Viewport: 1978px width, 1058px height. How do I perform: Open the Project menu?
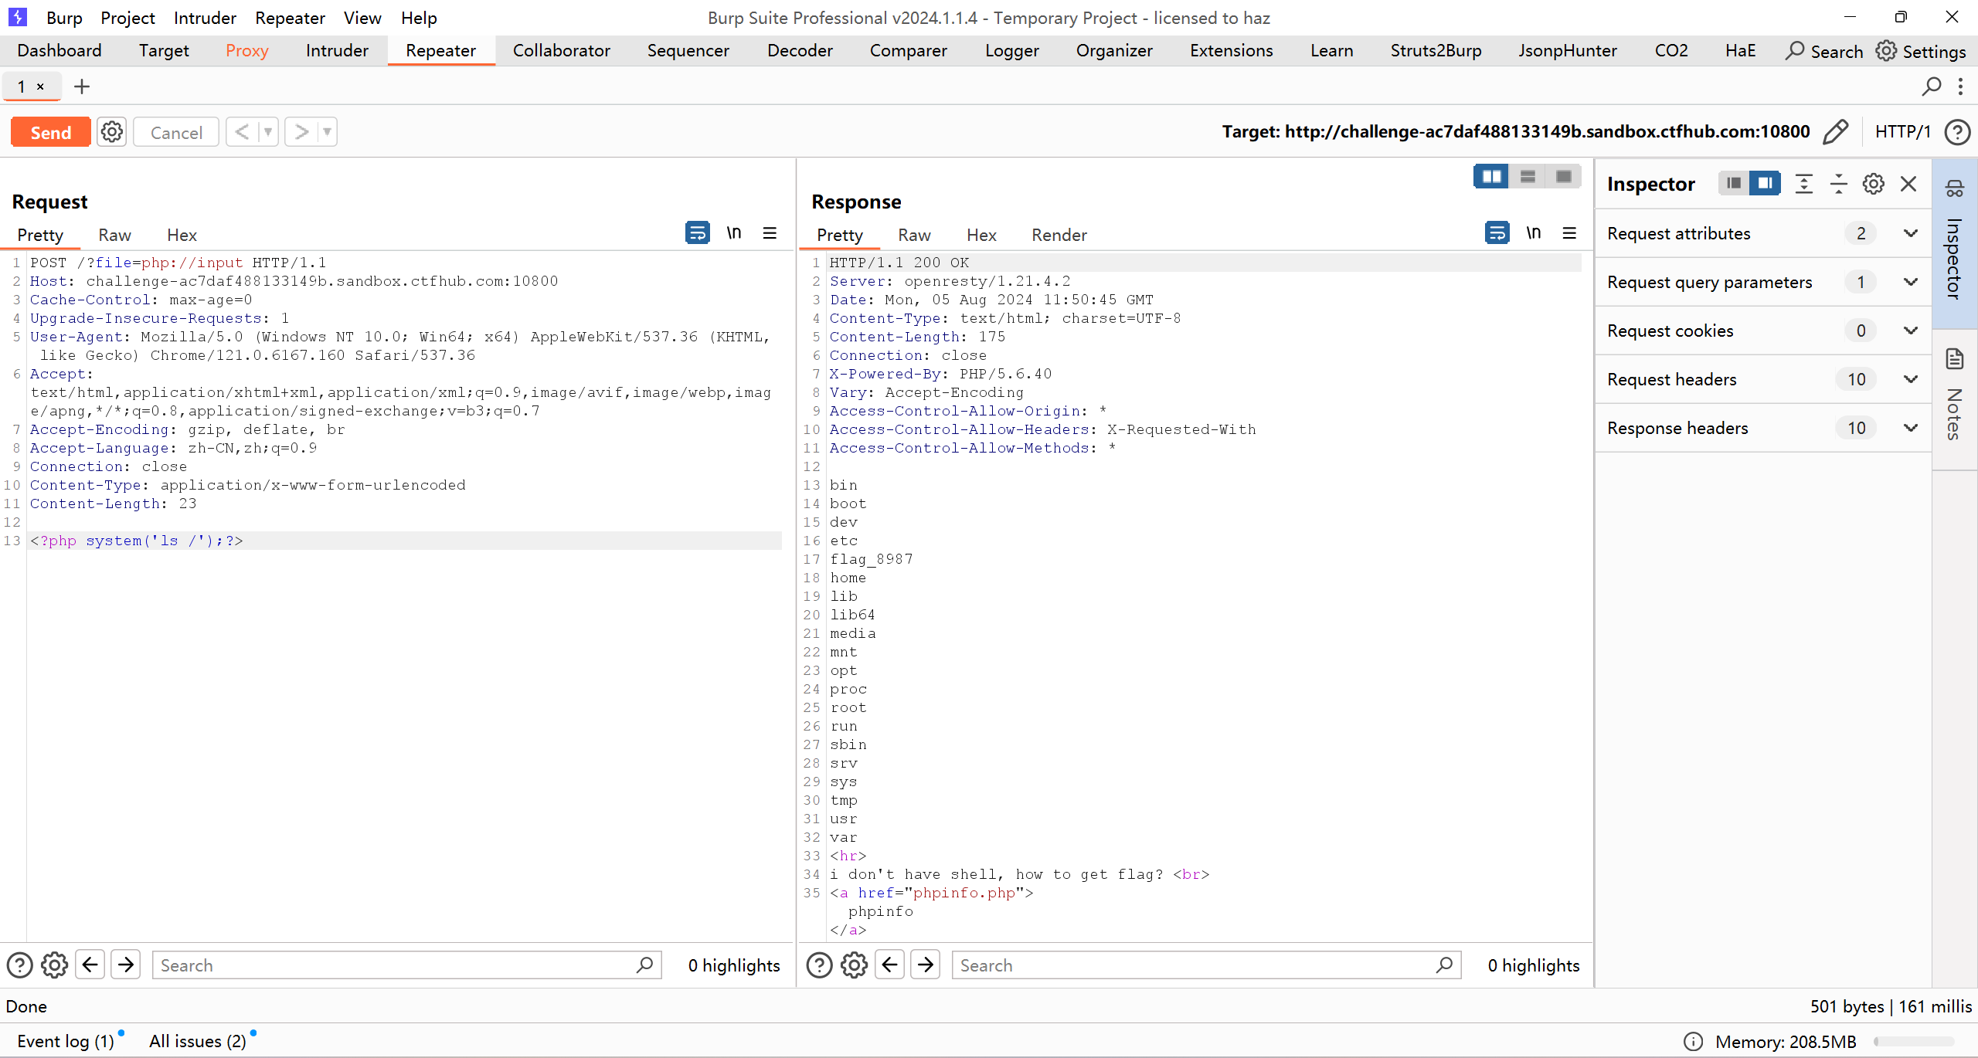point(127,18)
